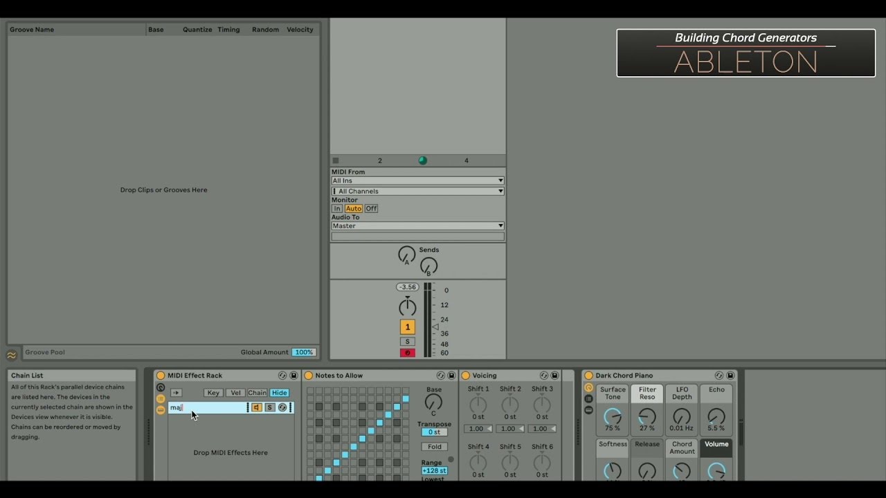Screen dimensions: 886x498
Task: Click Notes to Allow hot-swap preset icon
Action: 440,376
